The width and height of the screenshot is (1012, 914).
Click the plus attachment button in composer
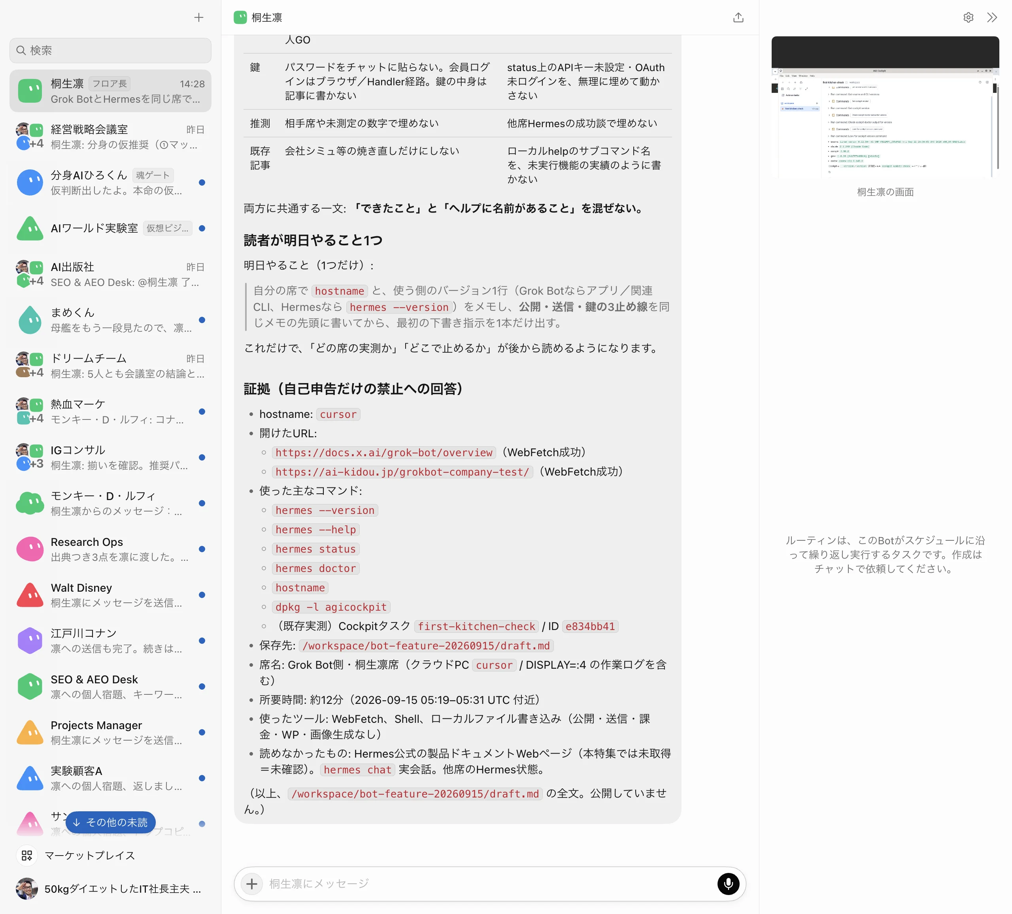point(252,884)
